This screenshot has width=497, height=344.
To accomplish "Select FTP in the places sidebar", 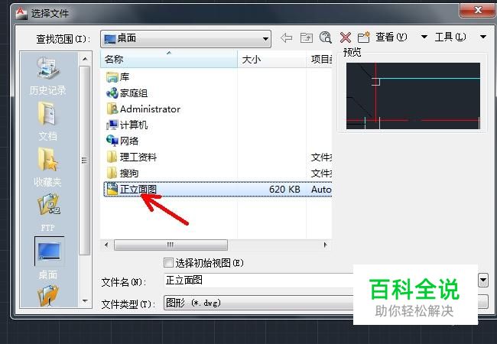I will click(47, 213).
